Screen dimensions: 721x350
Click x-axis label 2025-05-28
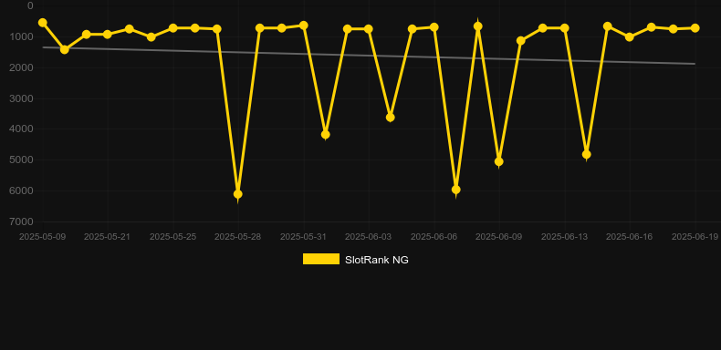tap(237, 237)
